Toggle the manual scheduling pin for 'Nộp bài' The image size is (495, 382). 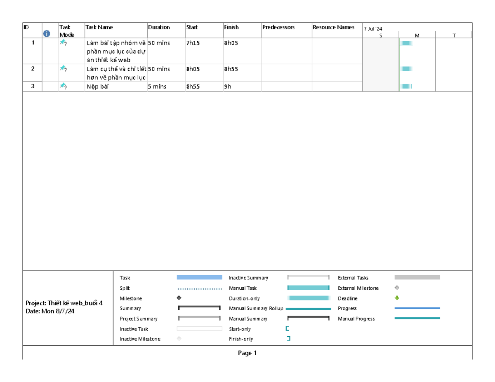[x=63, y=87]
